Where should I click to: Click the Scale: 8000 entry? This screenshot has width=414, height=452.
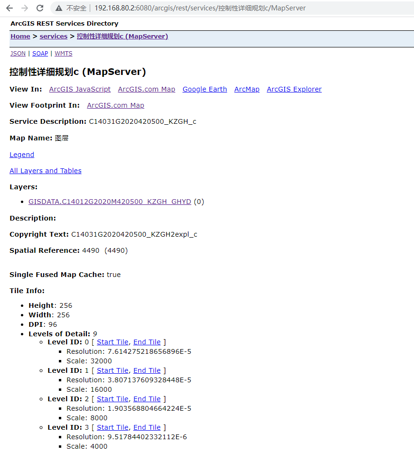(x=87, y=418)
